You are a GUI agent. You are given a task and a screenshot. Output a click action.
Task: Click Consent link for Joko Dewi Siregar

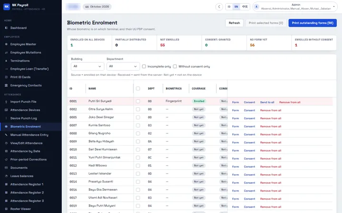pos(249,118)
